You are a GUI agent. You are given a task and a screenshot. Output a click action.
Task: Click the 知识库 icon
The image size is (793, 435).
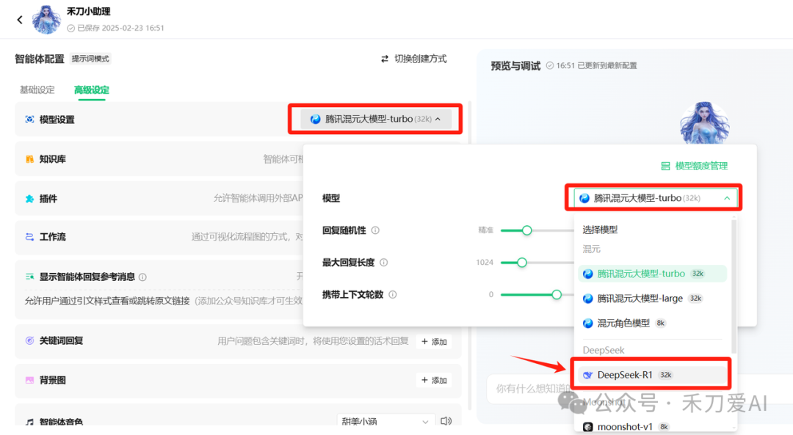click(30, 159)
